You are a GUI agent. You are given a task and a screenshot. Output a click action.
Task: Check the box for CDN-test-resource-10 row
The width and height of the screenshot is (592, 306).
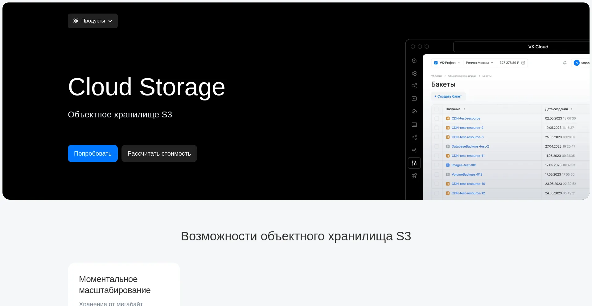click(x=437, y=184)
